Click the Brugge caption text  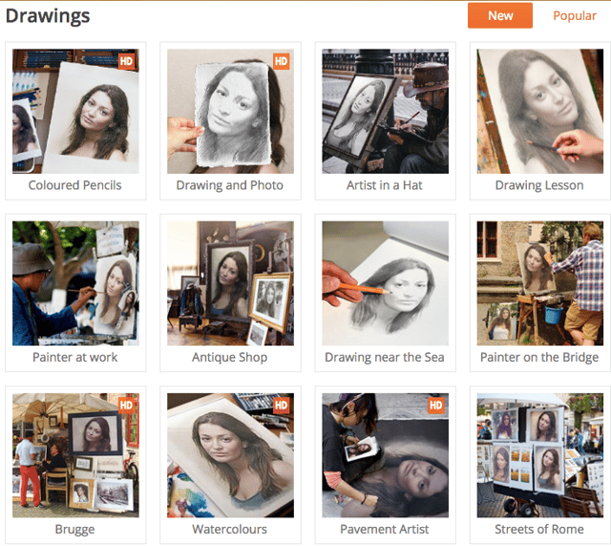[x=74, y=529]
